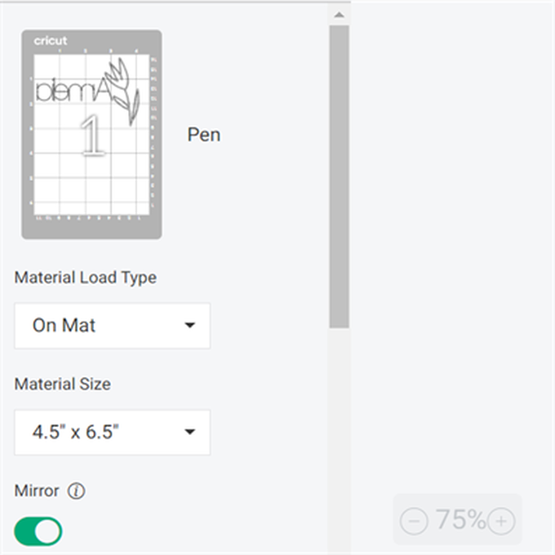The image size is (555, 555).
Task: Open the On Mat dropdown
Action: (112, 326)
